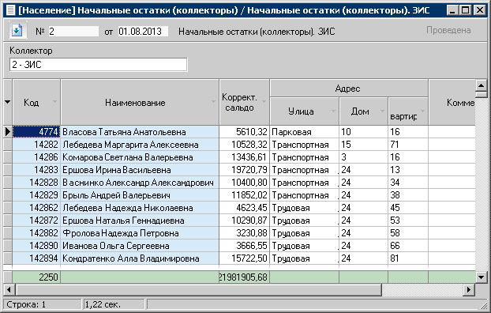Open the Код column filter dropdown
This screenshot has height=313, width=491.
[x=55, y=102]
